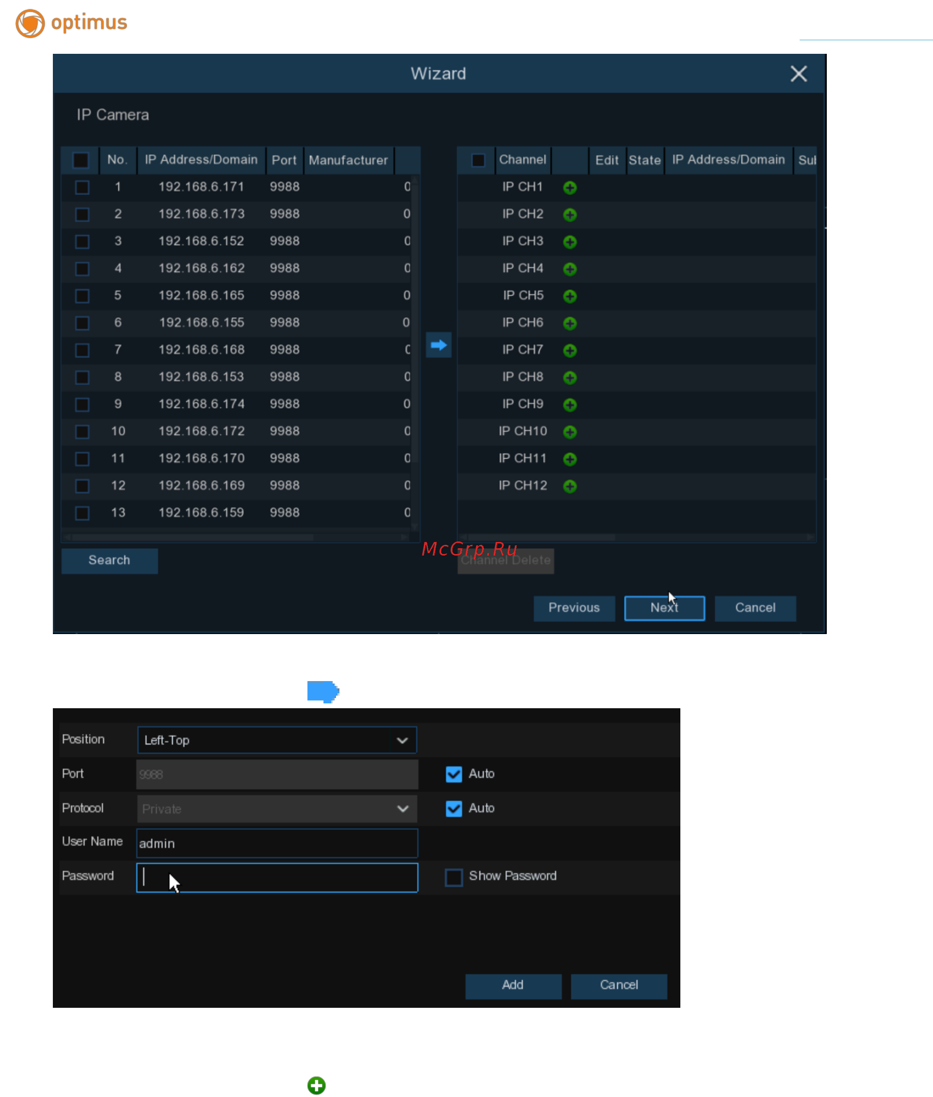
Task: Disable Auto for the Protocol field
Action: click(x=454, y=809)
